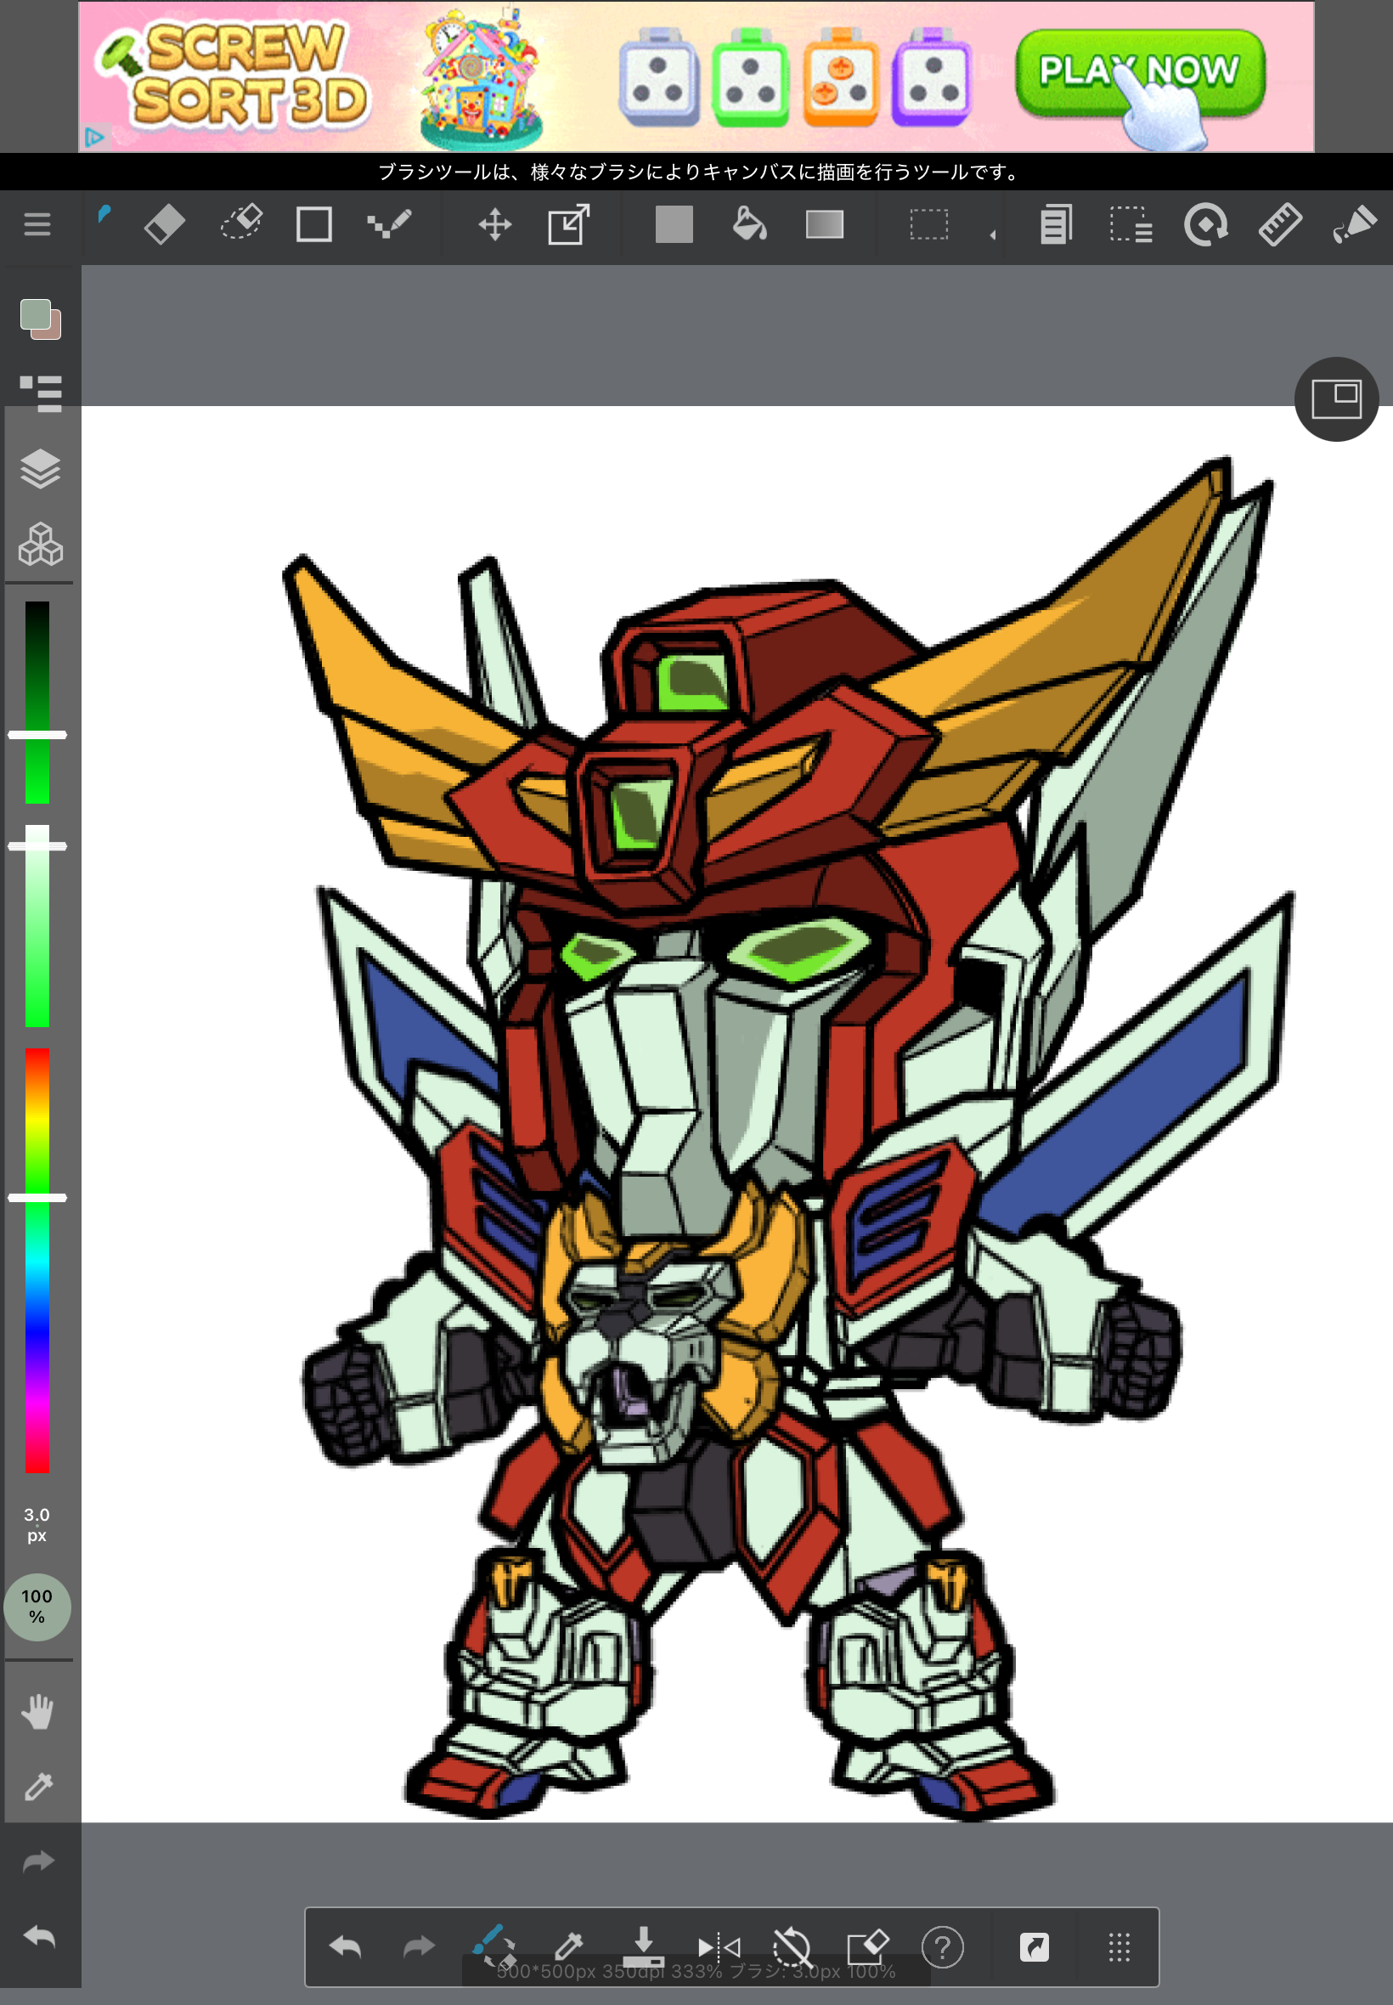Click the middle white-to-green color slider bar
This screenshot has height=2005, width=1393.
tap(37, 926)
